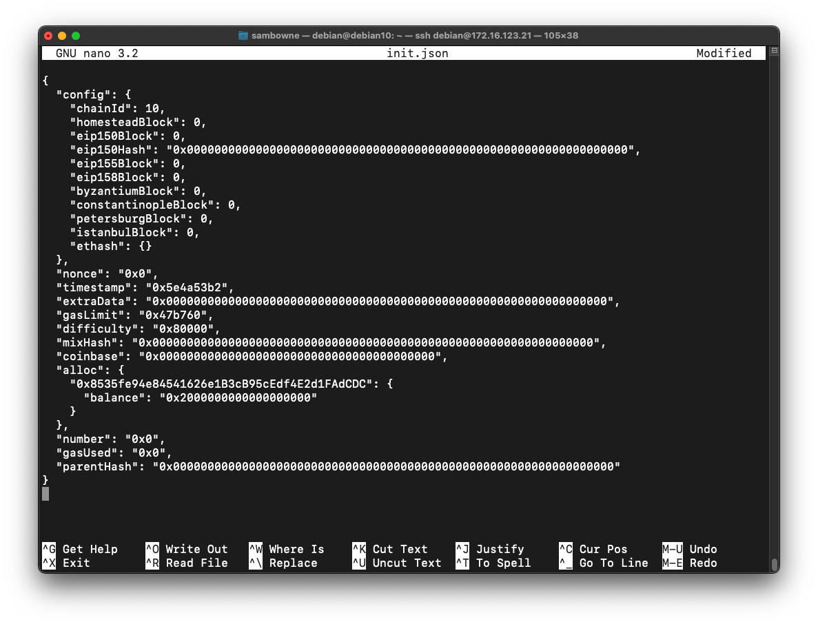Click the "eip158Block" line
Screen dimensions: 818x624
click(x=127, y=177)
